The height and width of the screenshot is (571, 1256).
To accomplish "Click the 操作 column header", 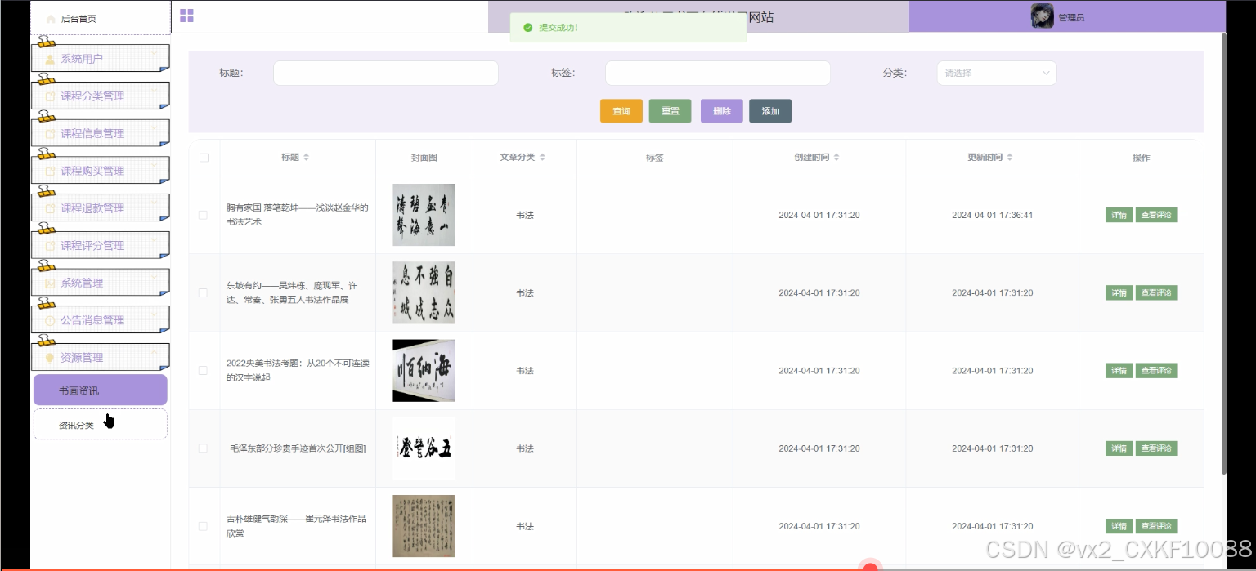I will coord(1142,158).
